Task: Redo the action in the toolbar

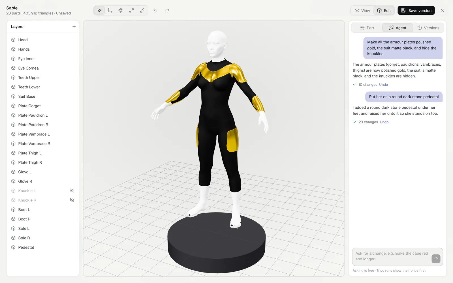Action: click(167, 10)
